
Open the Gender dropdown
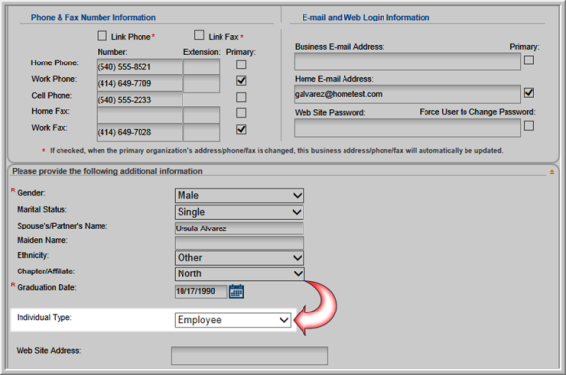tap(239, 196)
